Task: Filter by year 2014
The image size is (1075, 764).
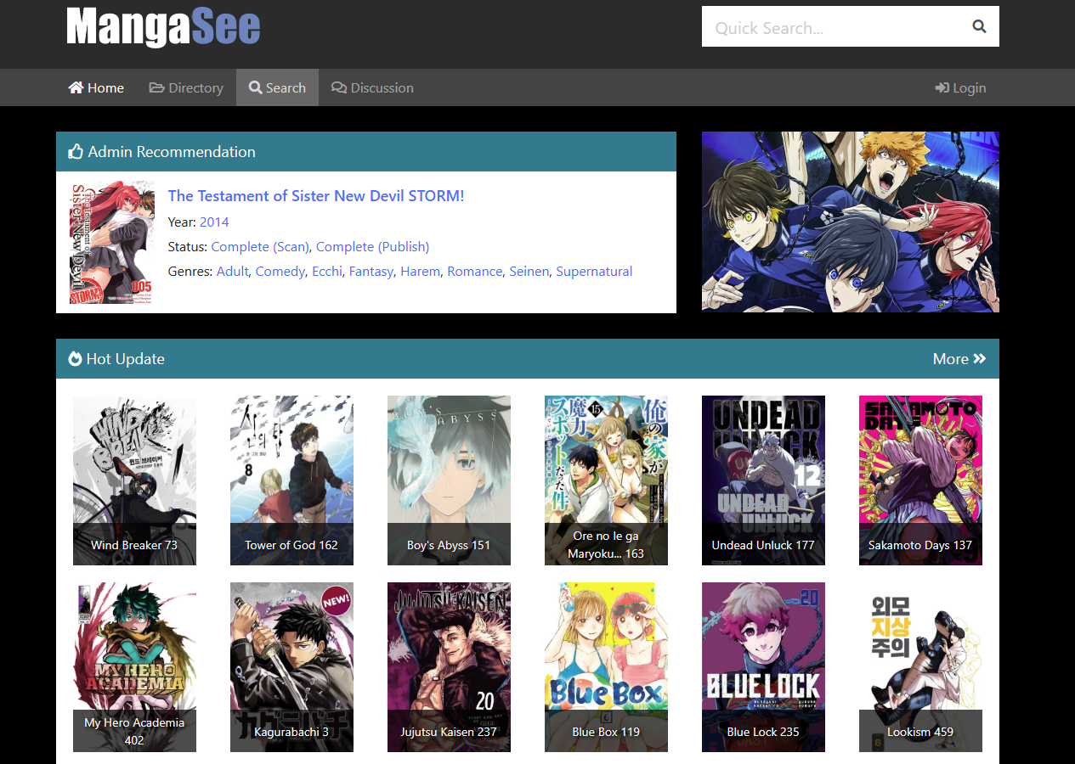Action: click(214, 222)
